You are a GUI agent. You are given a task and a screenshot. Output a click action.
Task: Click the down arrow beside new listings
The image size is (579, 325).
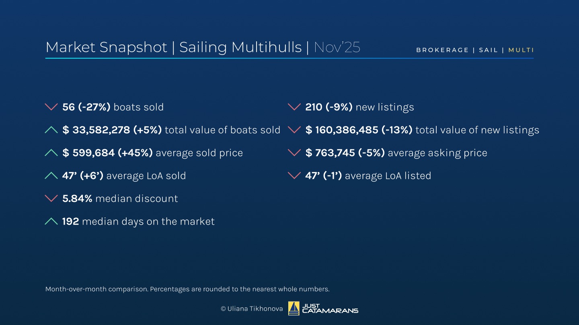[294, 107]
